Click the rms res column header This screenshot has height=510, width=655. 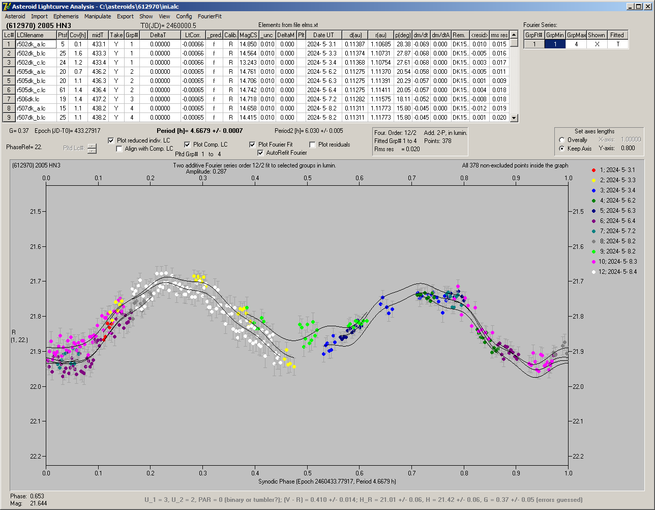point(499,35)
